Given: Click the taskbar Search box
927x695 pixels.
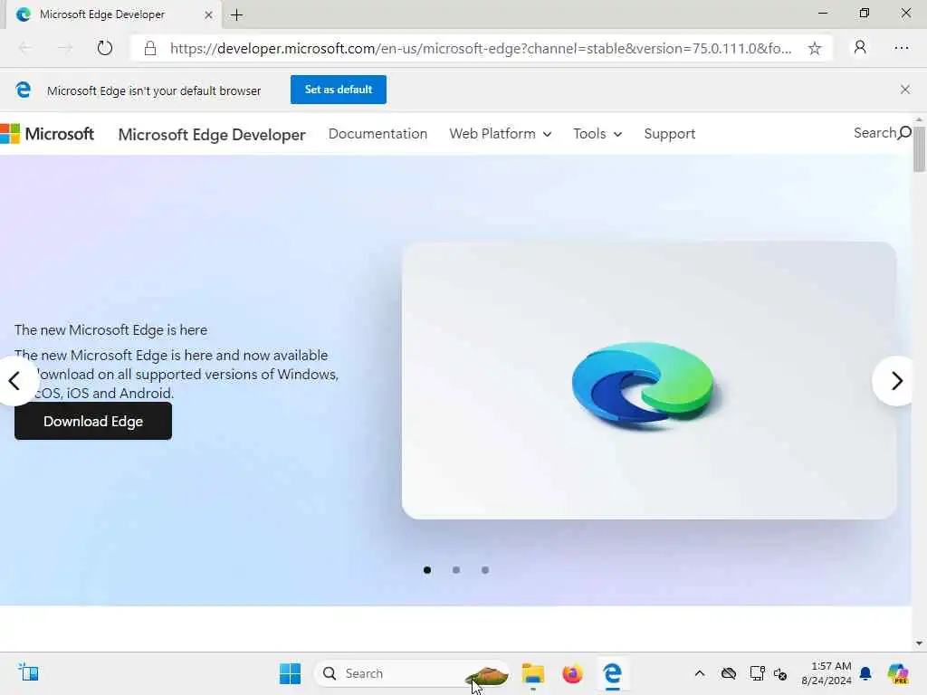Looking at the screenshot, I should [x=412, y=673].
